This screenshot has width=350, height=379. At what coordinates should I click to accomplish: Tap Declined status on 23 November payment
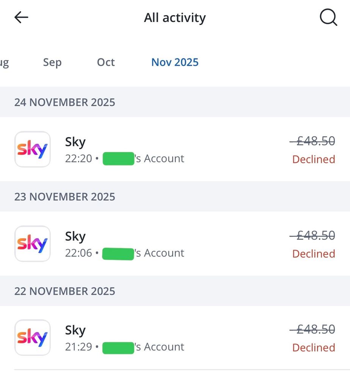(x=314, y=254)
